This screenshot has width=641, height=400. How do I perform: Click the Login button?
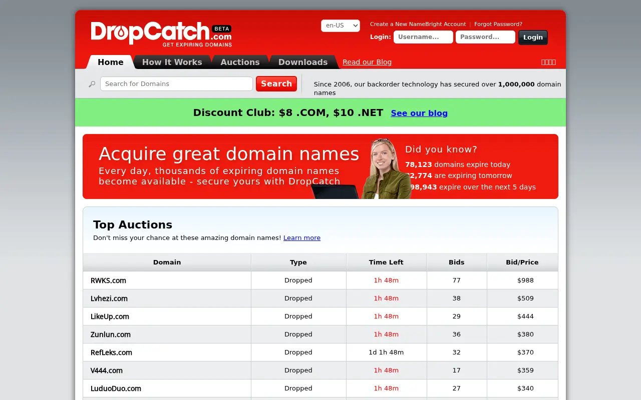click(533, 37)
